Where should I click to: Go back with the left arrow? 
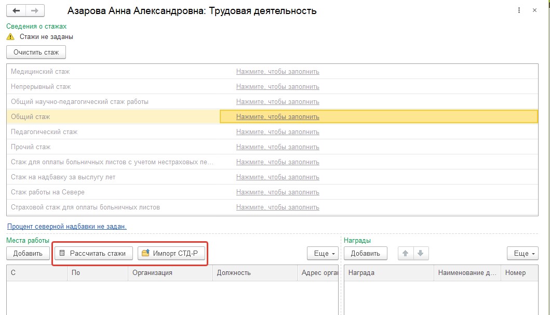[16, 10]
